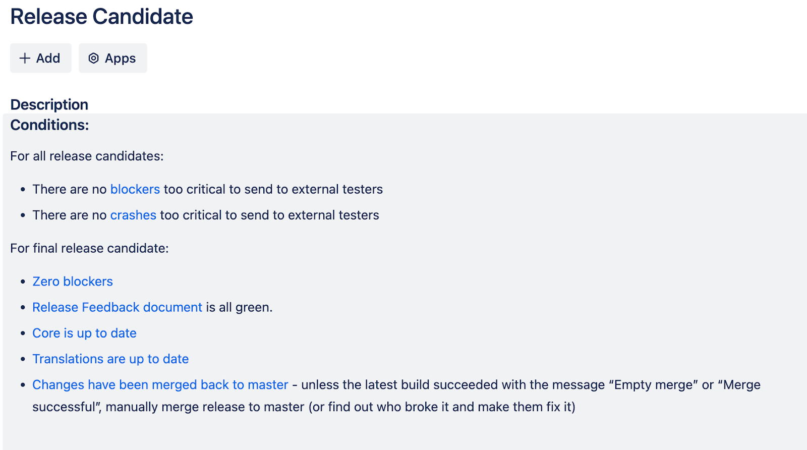Open the Translations are up to date link
This screenshot has width=807, height=450.
[x=110, y=358]
